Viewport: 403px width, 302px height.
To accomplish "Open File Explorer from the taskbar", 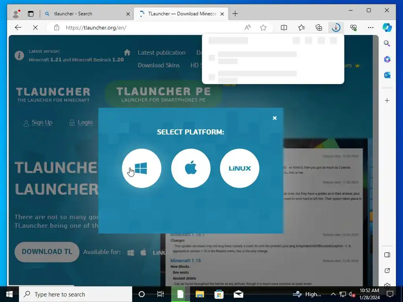I will (200, 294).
